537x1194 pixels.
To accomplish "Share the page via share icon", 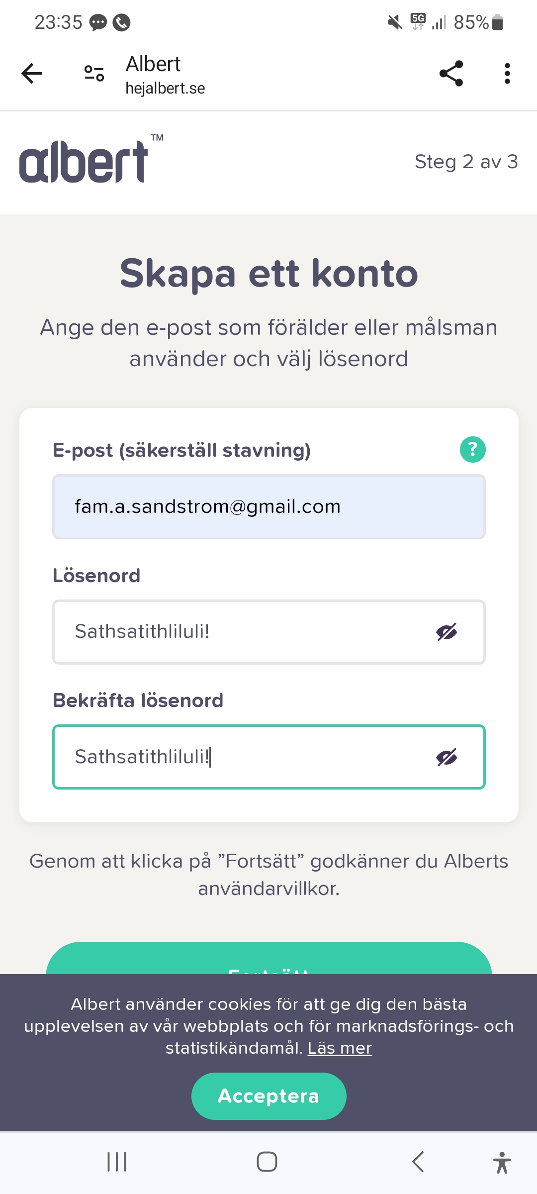I will [451, 74].
